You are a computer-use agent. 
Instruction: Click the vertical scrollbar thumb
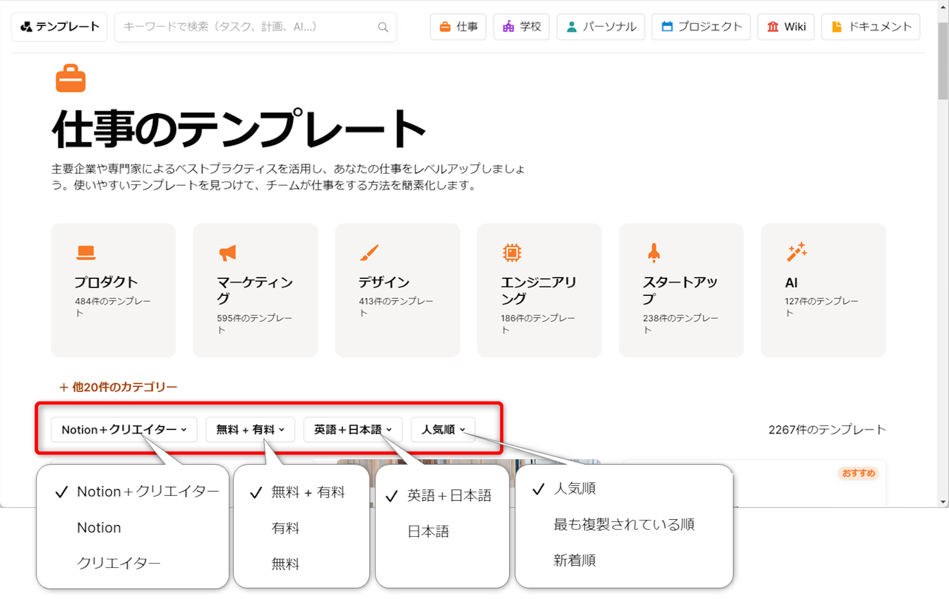point(943,60)
